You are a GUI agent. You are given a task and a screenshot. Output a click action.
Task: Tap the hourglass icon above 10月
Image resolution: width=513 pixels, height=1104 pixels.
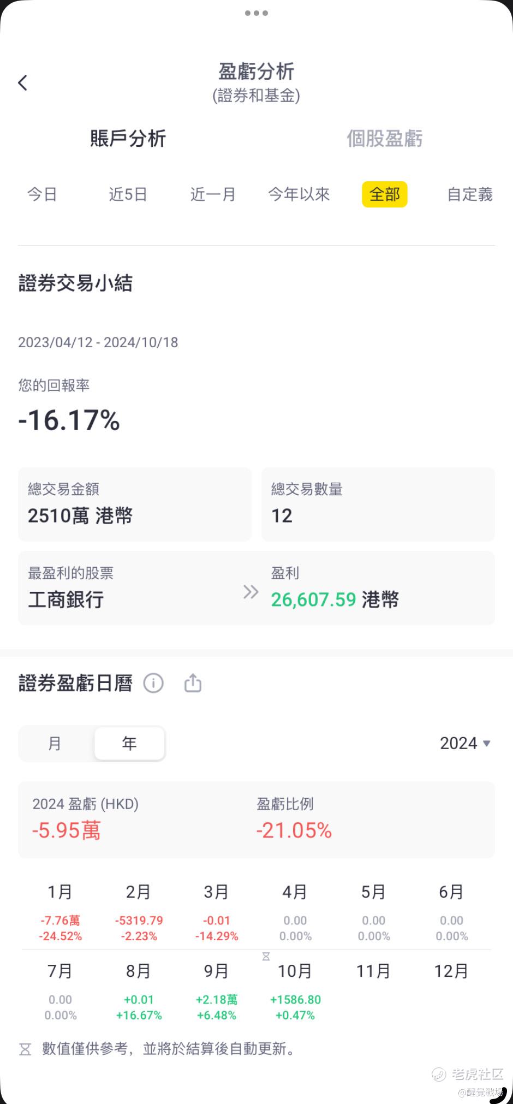click(x=266, y=957)
